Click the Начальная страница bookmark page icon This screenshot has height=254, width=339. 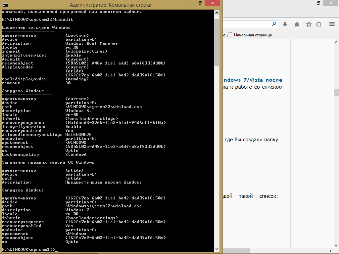230,35
